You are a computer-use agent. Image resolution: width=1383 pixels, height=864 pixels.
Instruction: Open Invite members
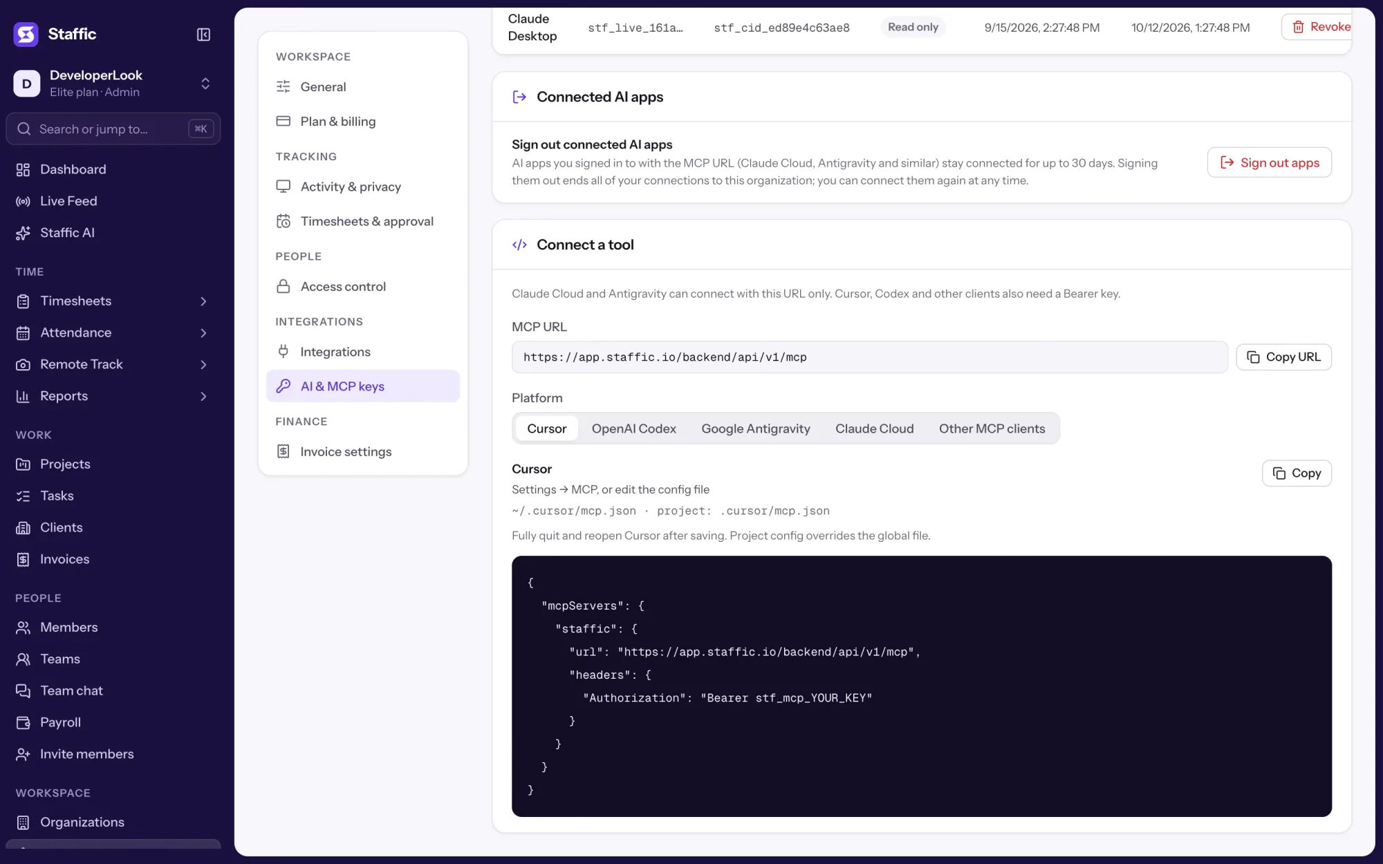(x=113, y=754)
